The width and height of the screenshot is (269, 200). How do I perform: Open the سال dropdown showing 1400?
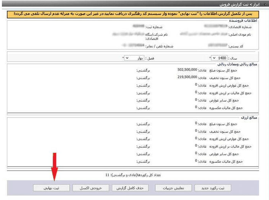point(219,58)
